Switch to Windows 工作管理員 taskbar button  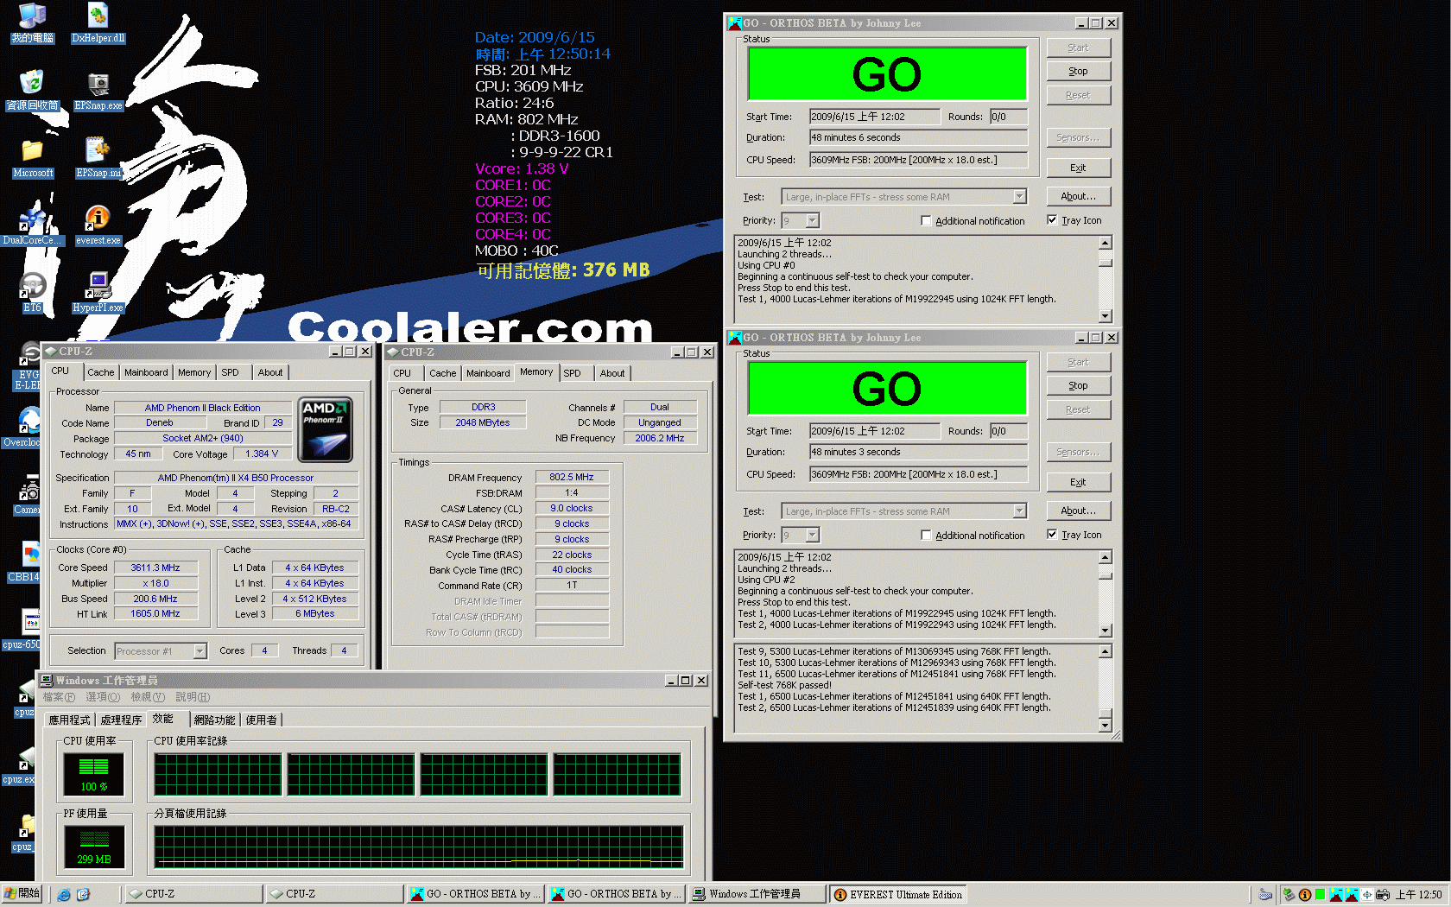click(757, 894)
